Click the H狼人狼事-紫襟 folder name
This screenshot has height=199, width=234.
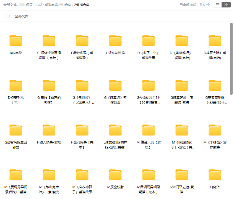coord(49,142)
